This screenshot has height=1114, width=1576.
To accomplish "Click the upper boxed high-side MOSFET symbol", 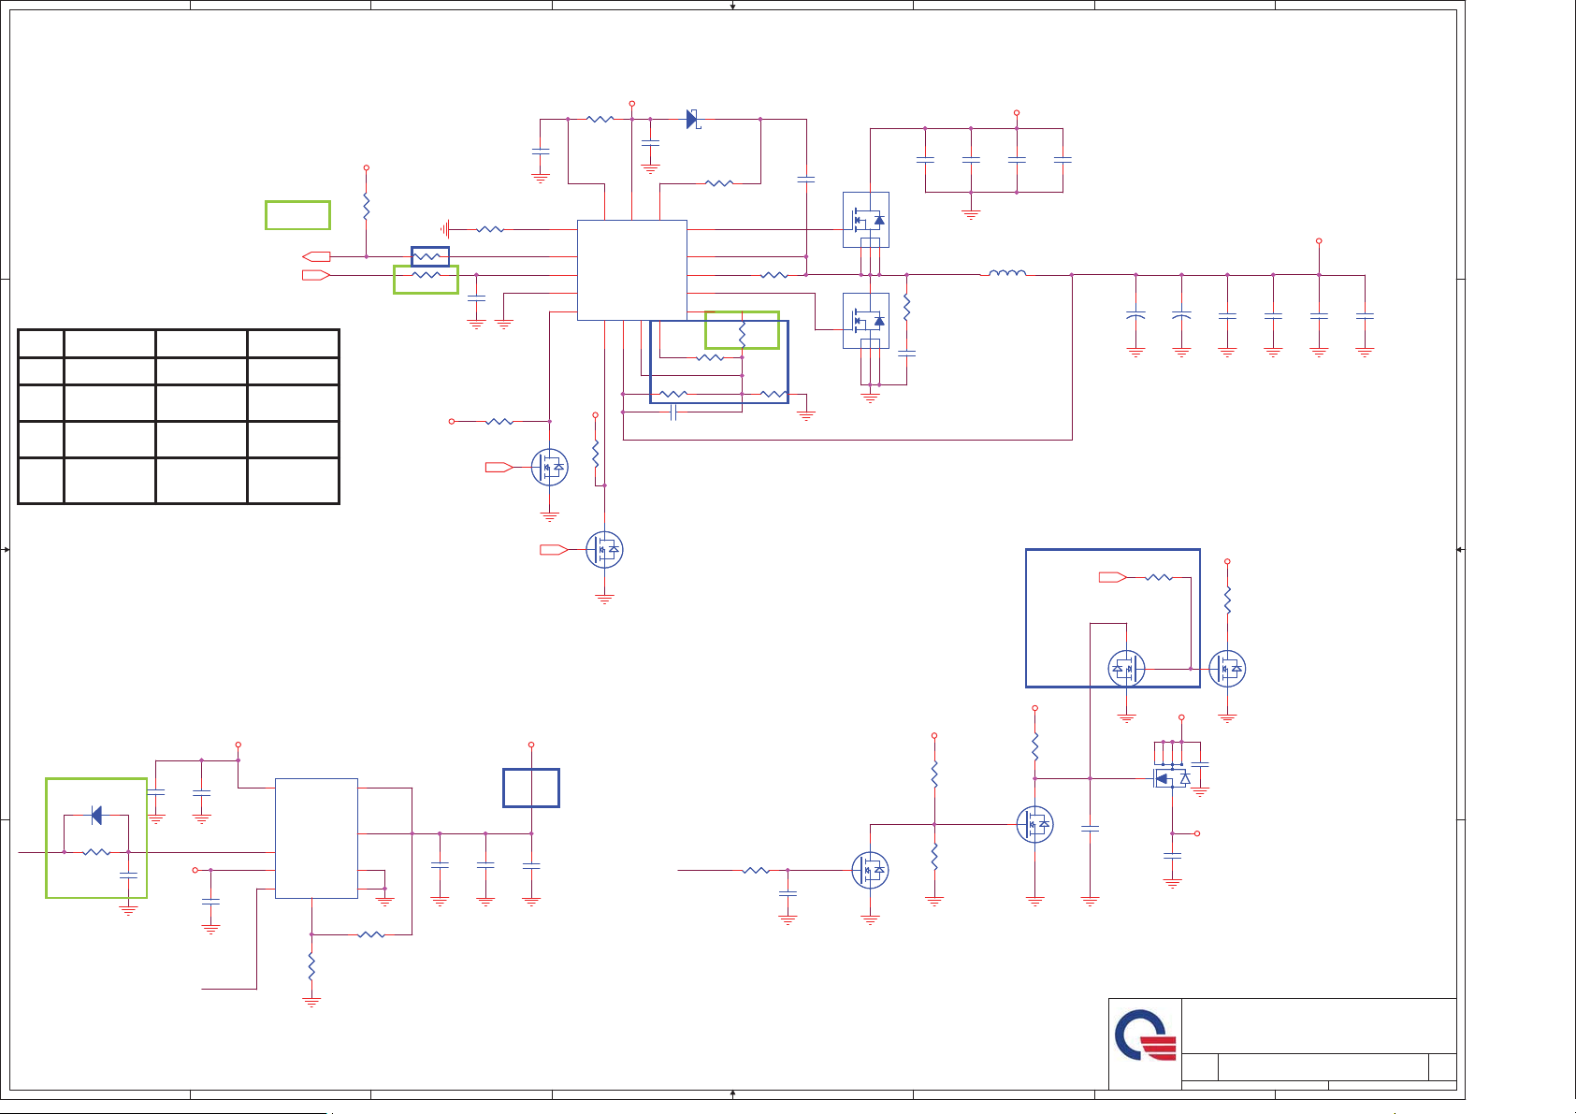I will tap(866, 220).
